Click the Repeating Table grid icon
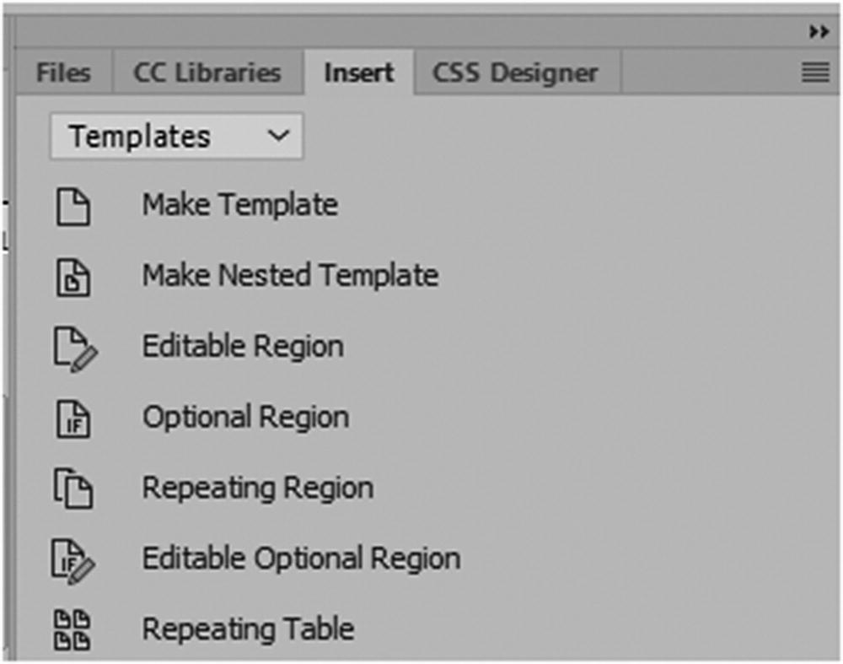Viewport: 843px width, 664px height. pos(74,630)
